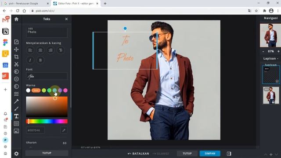Open Gmail in the sidebar
The height and width of the screenshot is (158, 281).
pyautogui.click(x=6, y=19)
